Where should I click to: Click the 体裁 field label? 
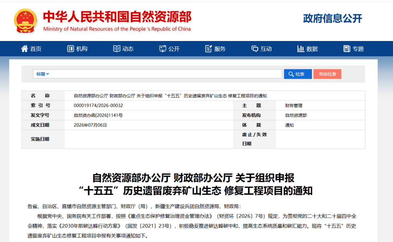(251, 125)
